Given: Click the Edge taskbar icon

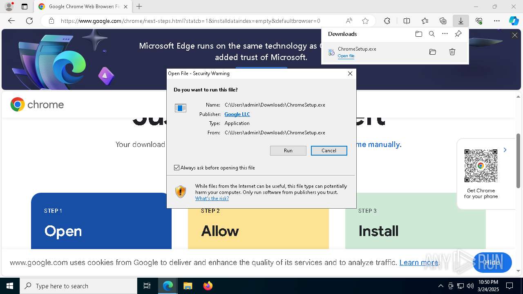Looking at the screenshot, I should (168, 286).
